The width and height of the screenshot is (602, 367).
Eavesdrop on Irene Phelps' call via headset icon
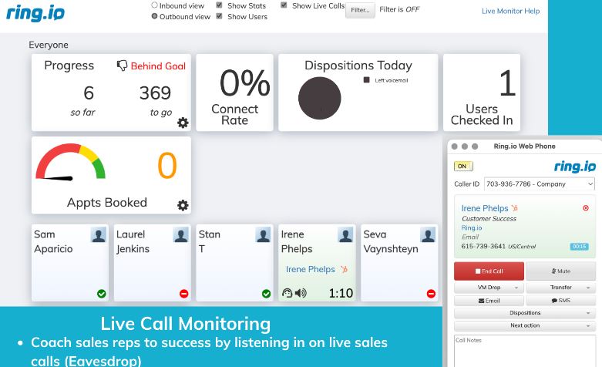(x=288, y=293)
